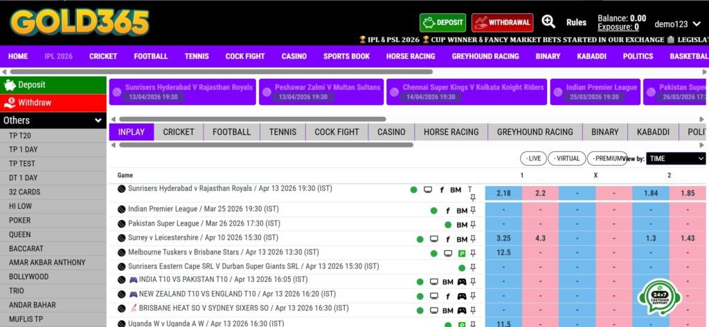709x327 pixels.
Task: Click BM icon for Sunrisers Hyderabad match
Action: (x=456, y=189)
